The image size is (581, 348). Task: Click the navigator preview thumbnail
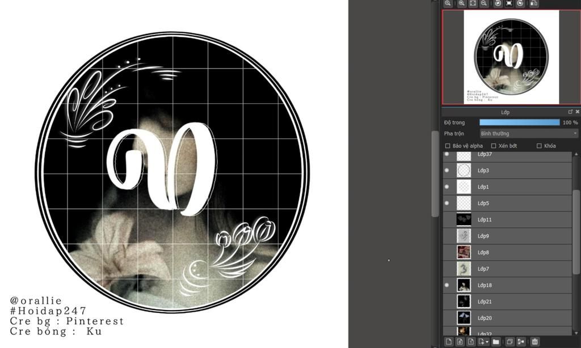pyautogui.click(x=511, y=57)
